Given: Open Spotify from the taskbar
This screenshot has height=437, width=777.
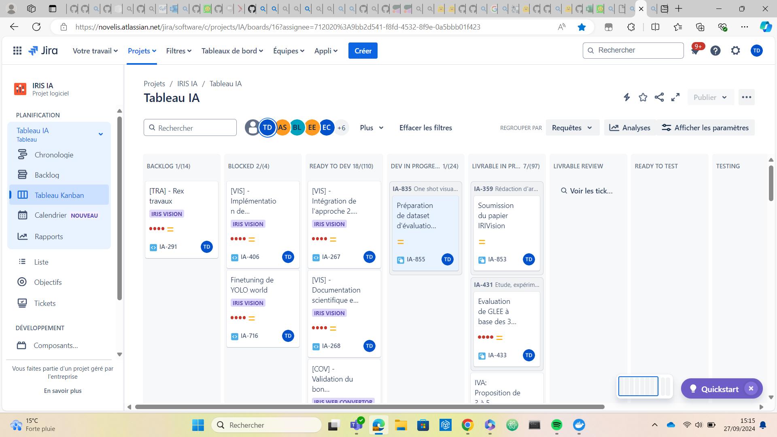Looking at the screenshot, I should 556,425.
